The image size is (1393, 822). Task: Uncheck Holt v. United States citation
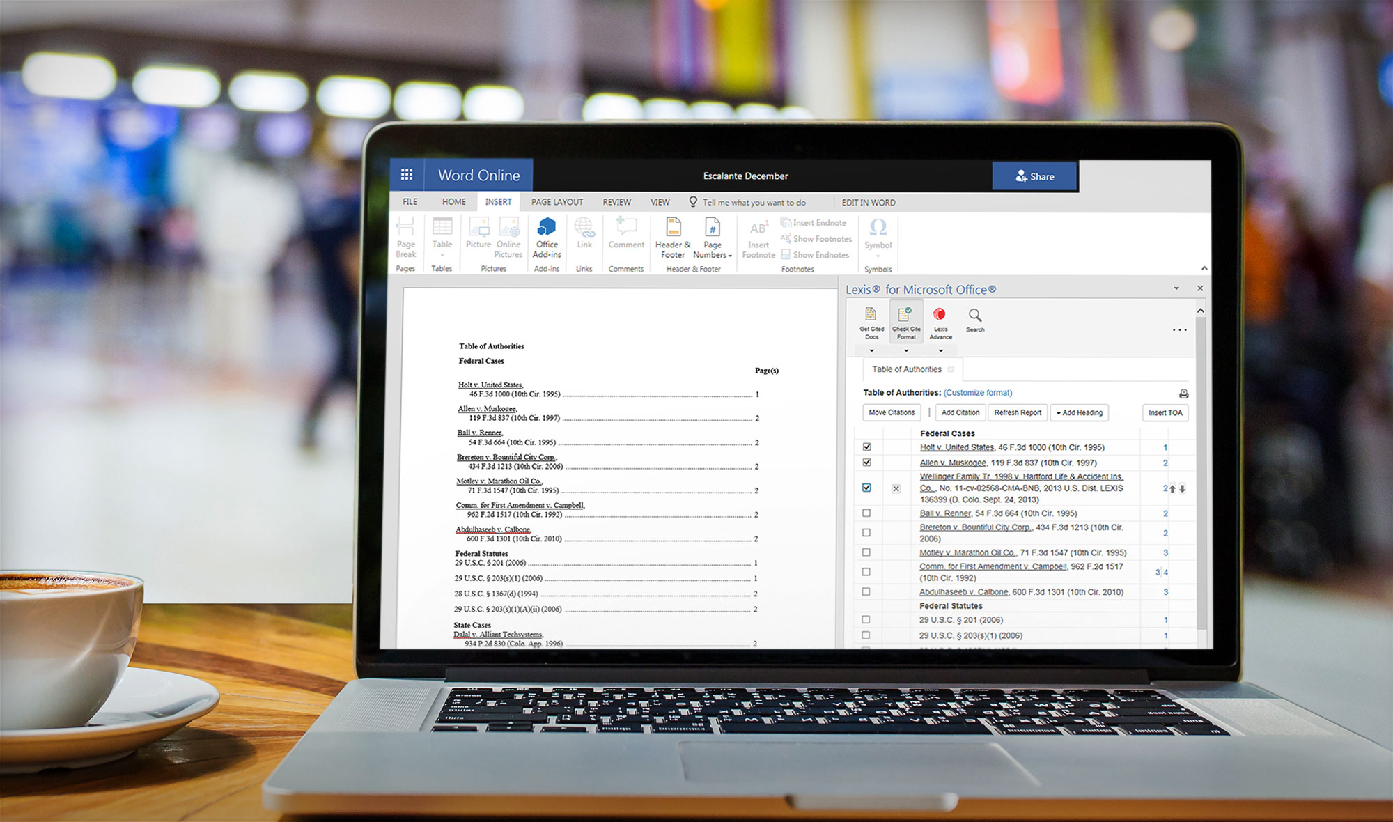[867, 447]
